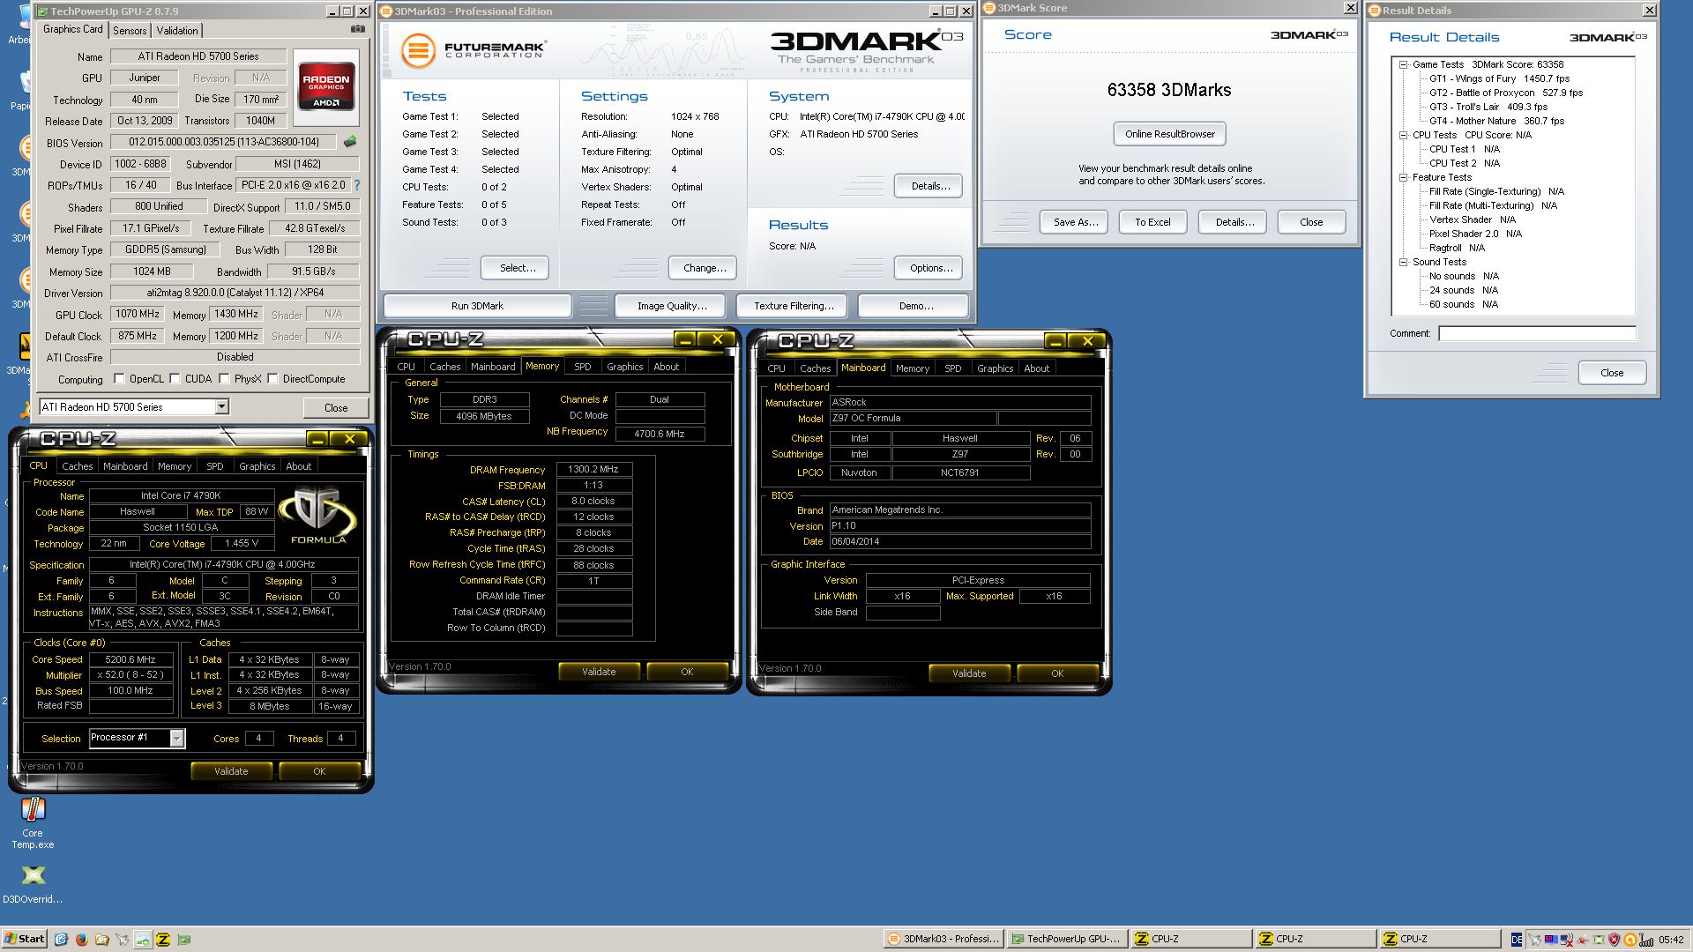Switch to the Sensors tab in GPU-Z
Viewport: 1693px width, 952px height.
(130, 30)
